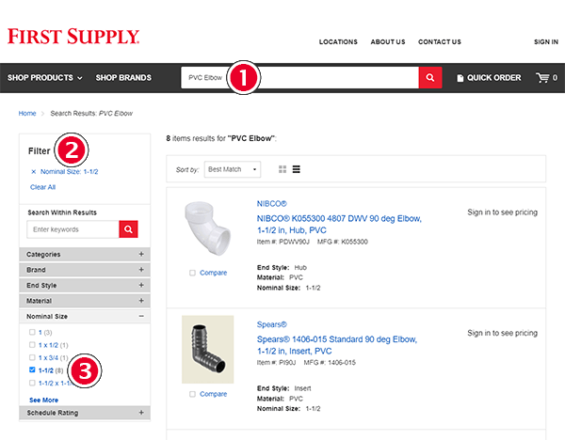565x440 pixels.
Task: Click the applied Nominal Size: 1-1/2 filter label
Action: coord(69,172)
